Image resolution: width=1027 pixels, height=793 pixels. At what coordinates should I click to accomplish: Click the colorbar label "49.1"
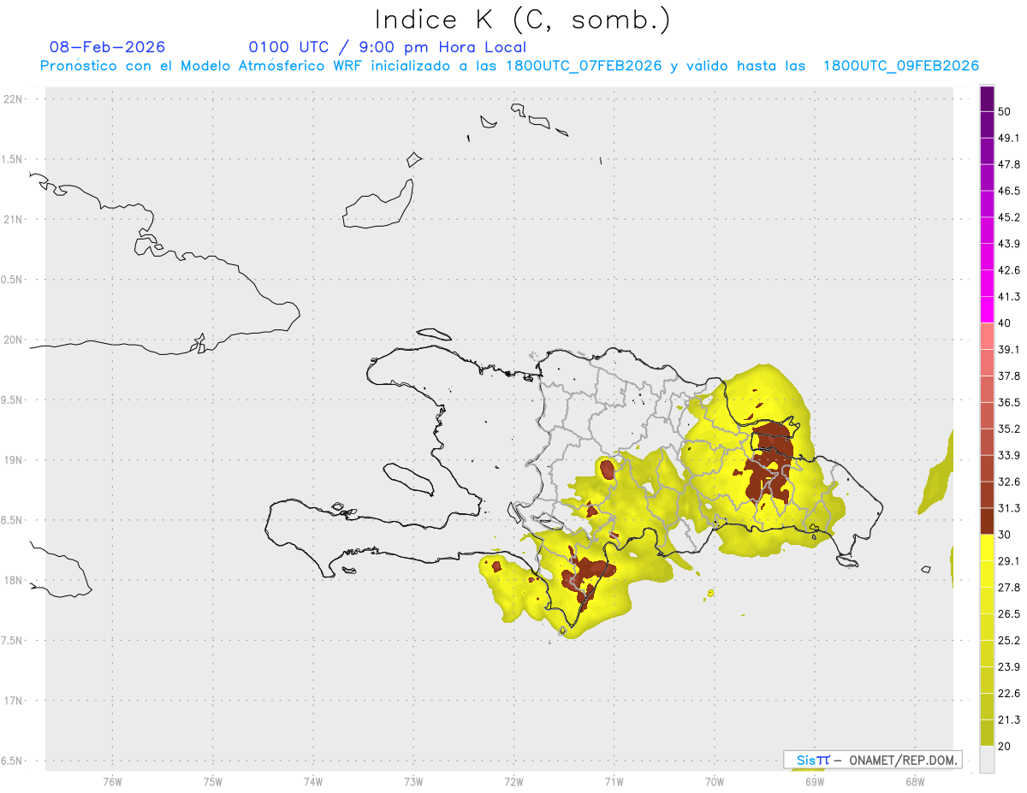pyautogui.click(x=1009, y=138)
